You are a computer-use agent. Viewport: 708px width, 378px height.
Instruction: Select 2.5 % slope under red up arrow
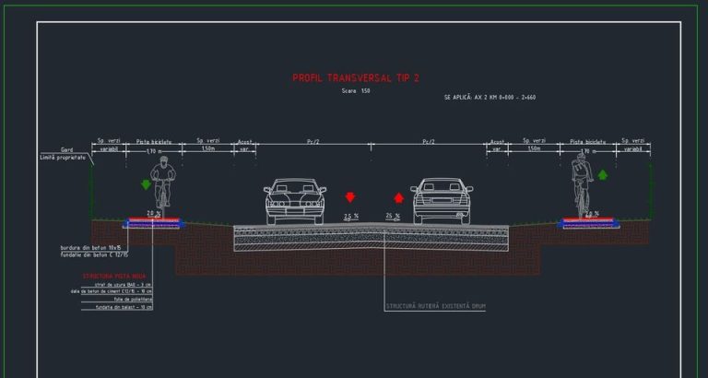[x=393, y=217]
